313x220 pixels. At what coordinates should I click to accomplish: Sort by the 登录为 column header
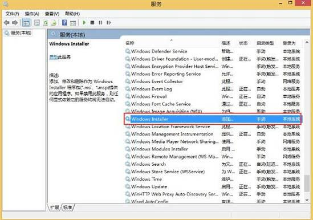tap(289, 43)
